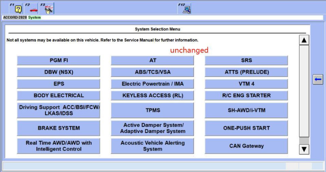The width and height of the screenshot is (326, 172).
Task: Click the green System breadcrumb label
Action: [35, 17]
